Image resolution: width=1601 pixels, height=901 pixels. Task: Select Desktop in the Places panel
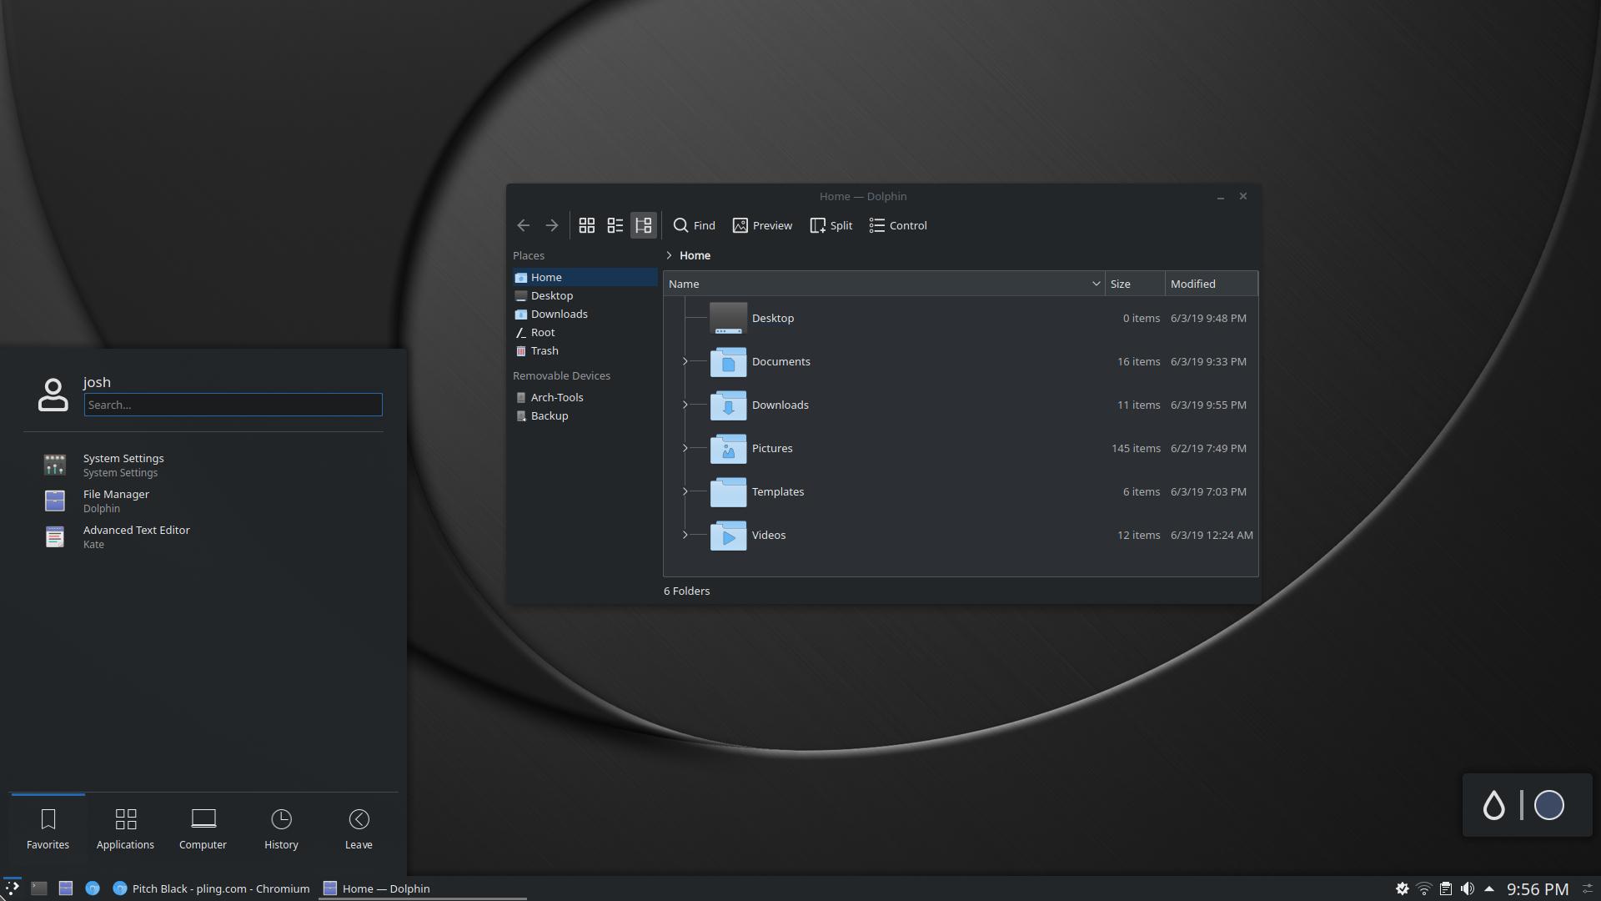pos(585,295)
